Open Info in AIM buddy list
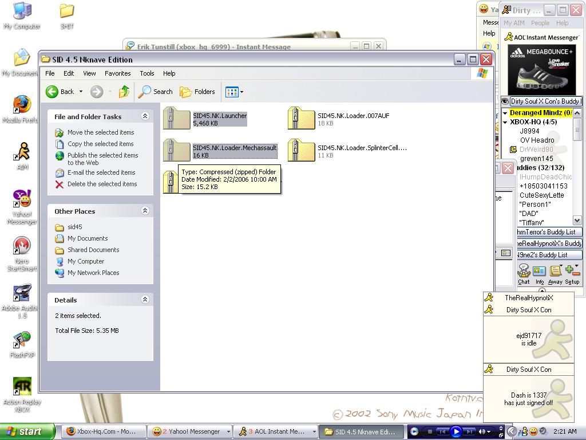This screenshot has height=440, width=586. click(539, 274)
